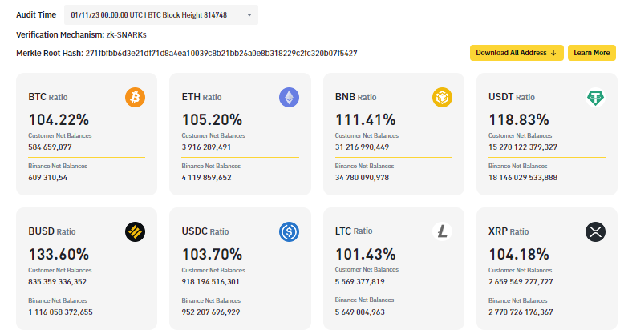This screenshot has height=334, width=624.
Task: Click the XRP Ratio card title
Action: (509, 231)
